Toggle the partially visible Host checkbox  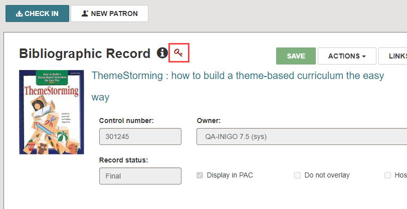pyautogui.click(x=387, y=175)
